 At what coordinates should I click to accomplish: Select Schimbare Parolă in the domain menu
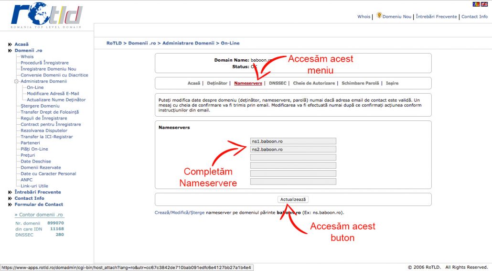(x=360, y=83)
